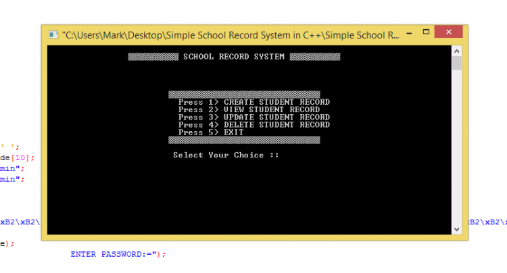Viewport: 507px width, 273px height.
Task: Click the console icon in the title bar
Action: click(53, 34)
